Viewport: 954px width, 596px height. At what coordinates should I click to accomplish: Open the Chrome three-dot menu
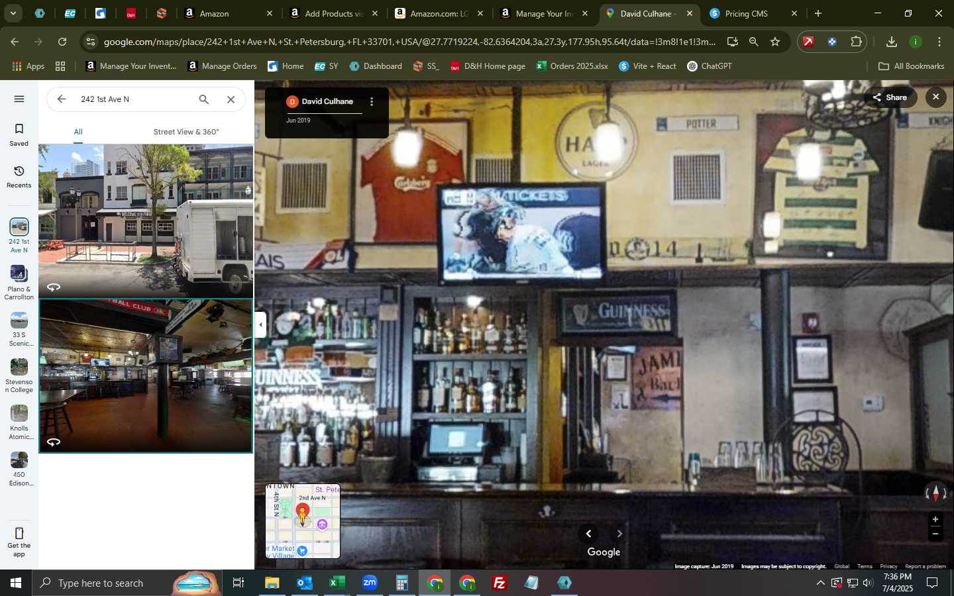tap(939, 42)
